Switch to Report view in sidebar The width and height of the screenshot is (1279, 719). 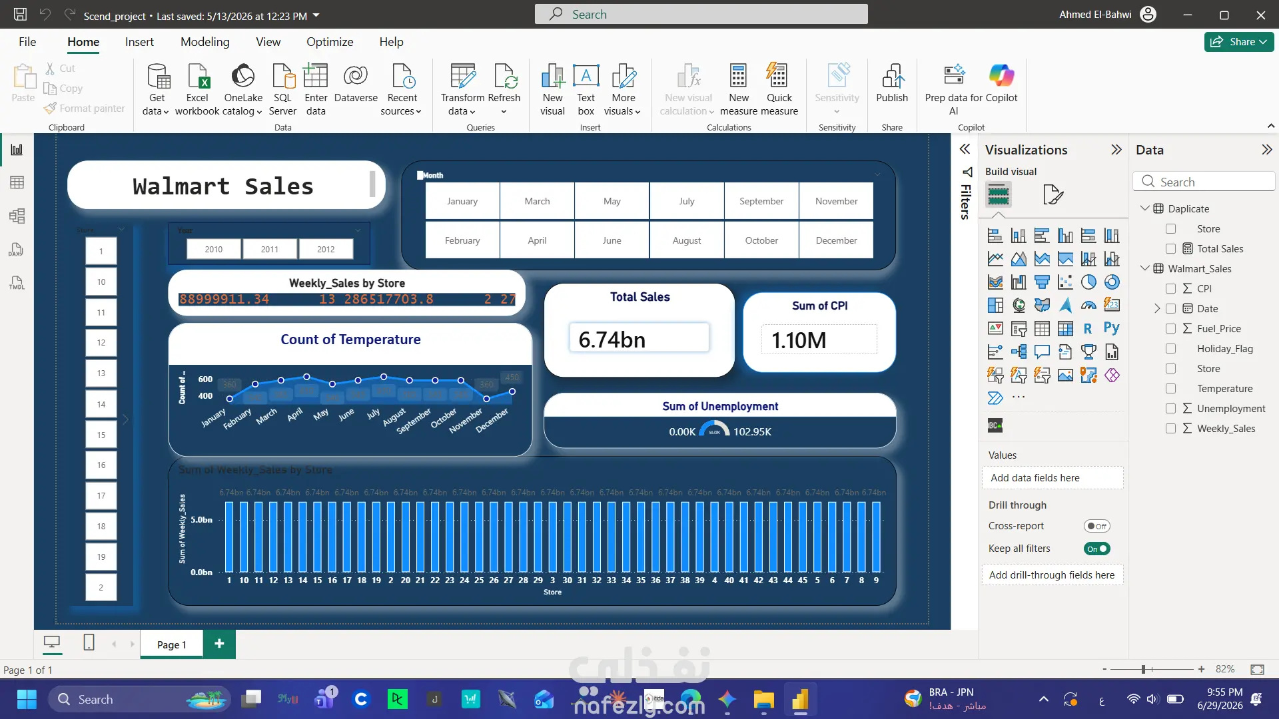[x=17, y=150]
